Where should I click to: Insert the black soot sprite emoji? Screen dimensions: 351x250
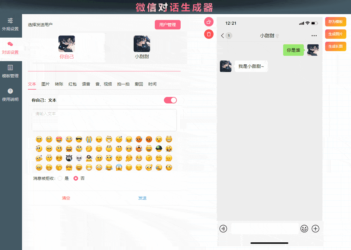tap(69, 158)
